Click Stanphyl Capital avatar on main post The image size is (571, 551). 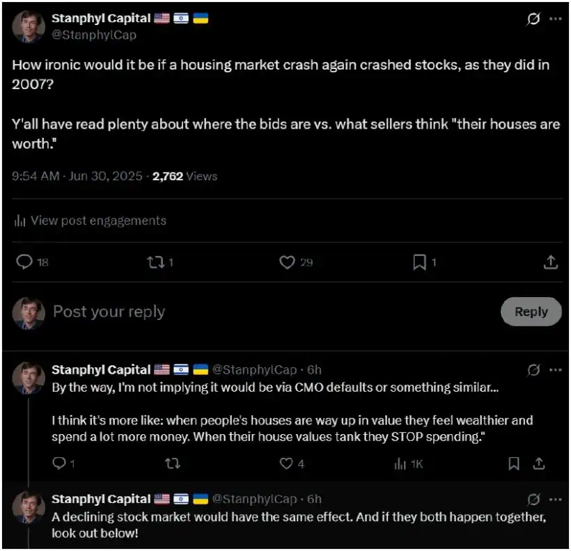[29, 26]
